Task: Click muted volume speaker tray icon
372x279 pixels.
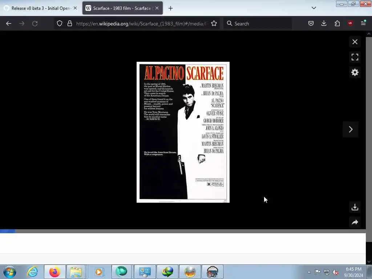Action: (335, 272)
